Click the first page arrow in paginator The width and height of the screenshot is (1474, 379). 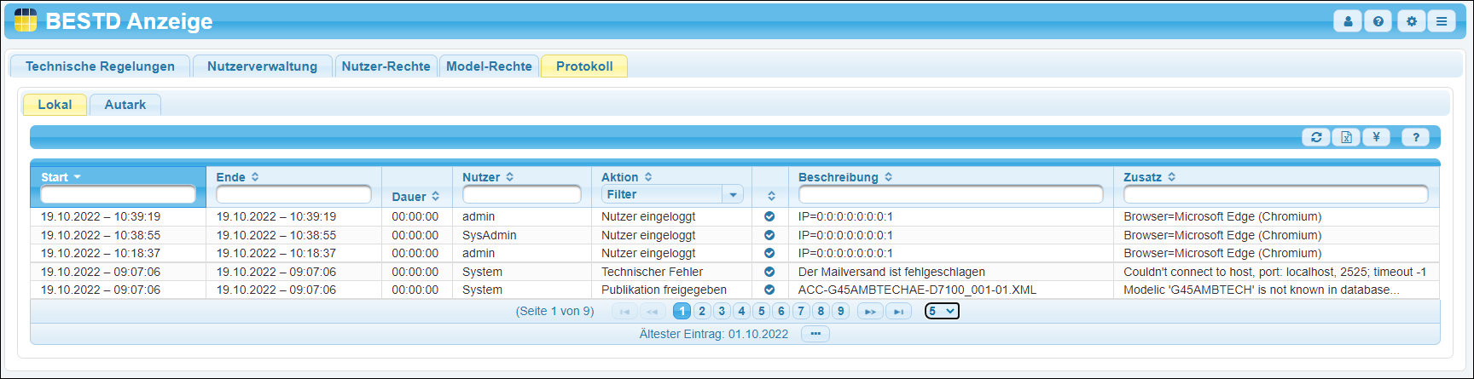coord(624,312)
